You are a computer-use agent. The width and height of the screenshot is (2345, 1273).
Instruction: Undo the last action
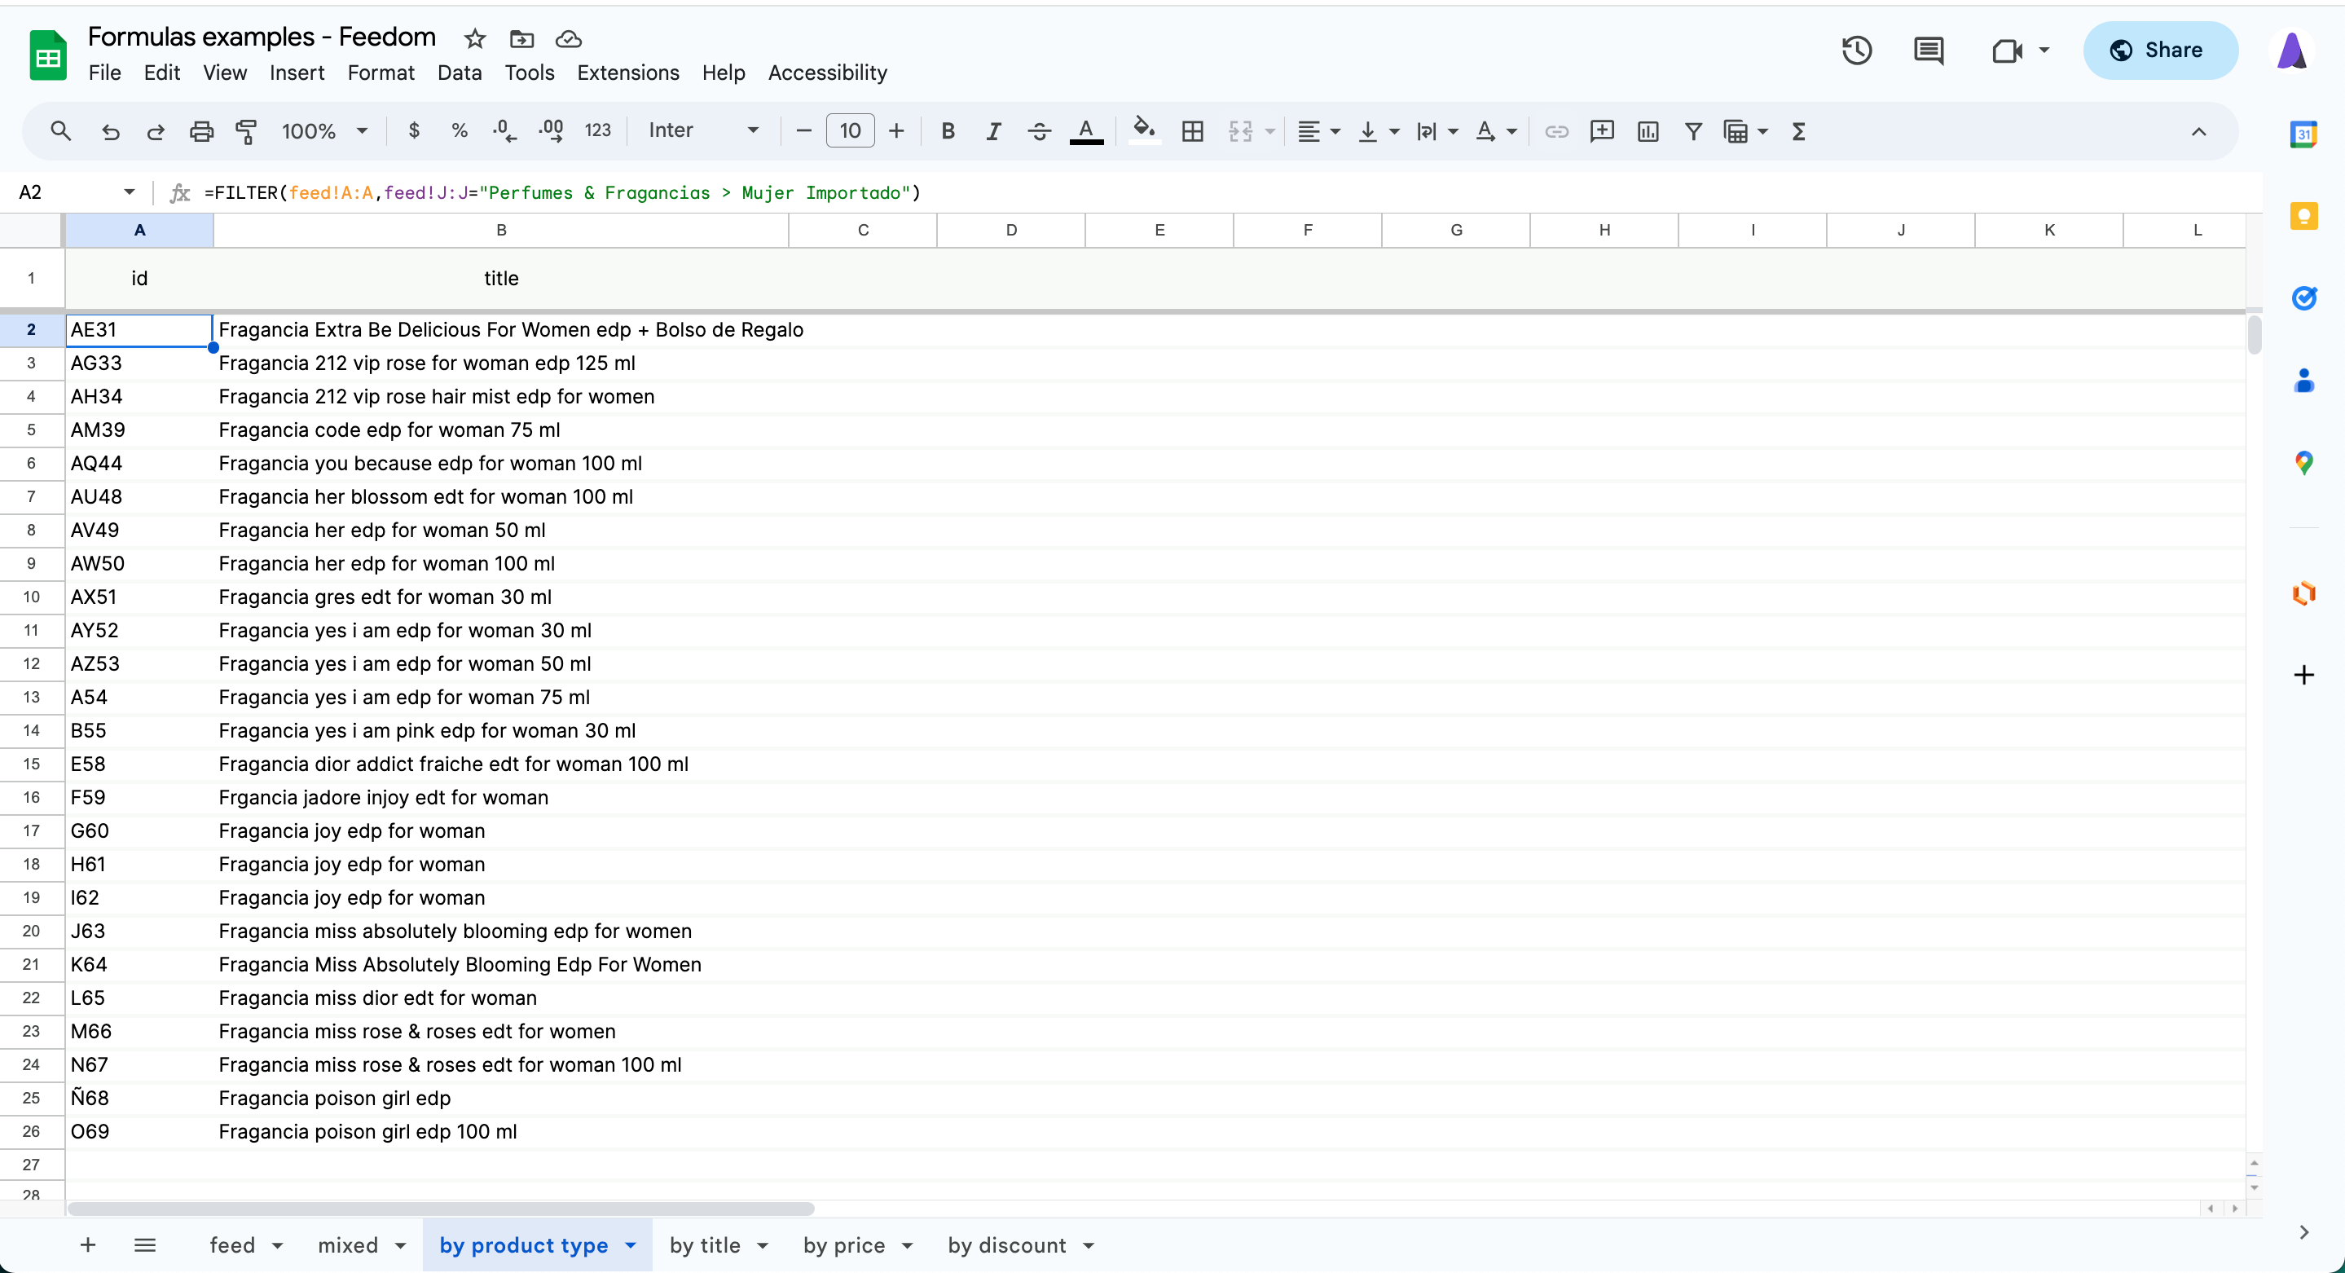(110, 131)
